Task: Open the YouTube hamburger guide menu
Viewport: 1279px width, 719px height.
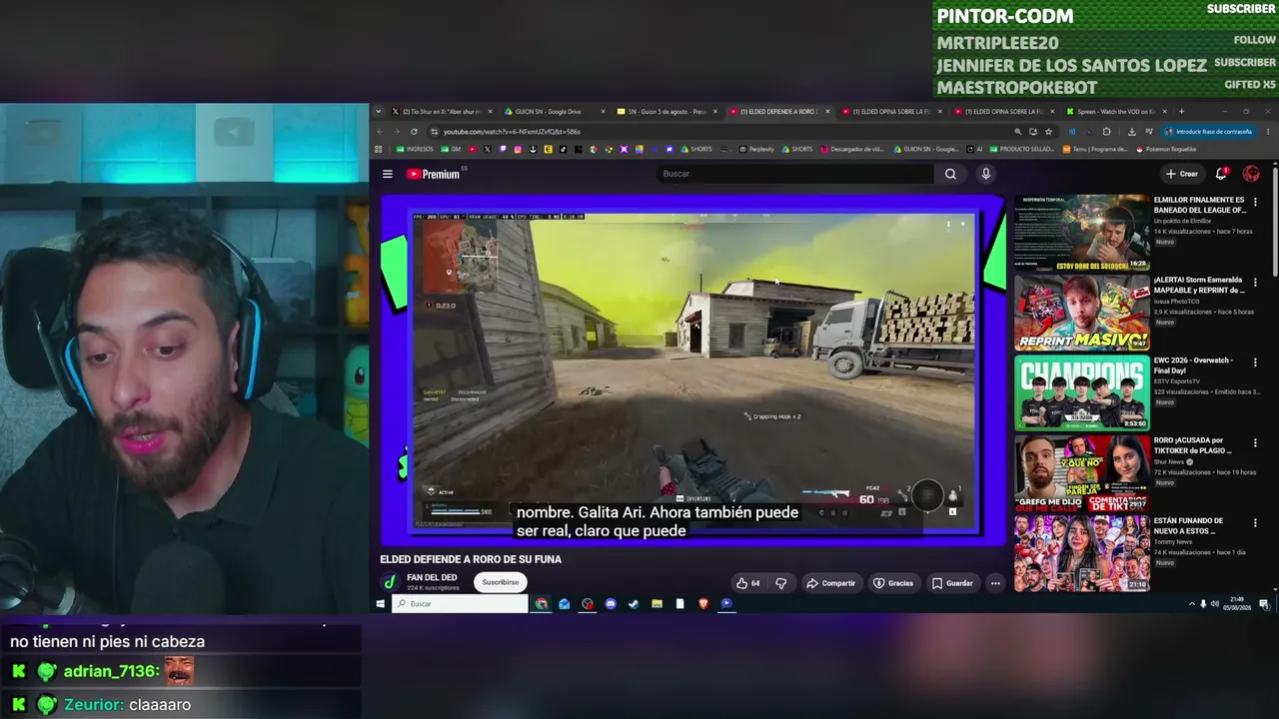Action: tap(388, 174)
